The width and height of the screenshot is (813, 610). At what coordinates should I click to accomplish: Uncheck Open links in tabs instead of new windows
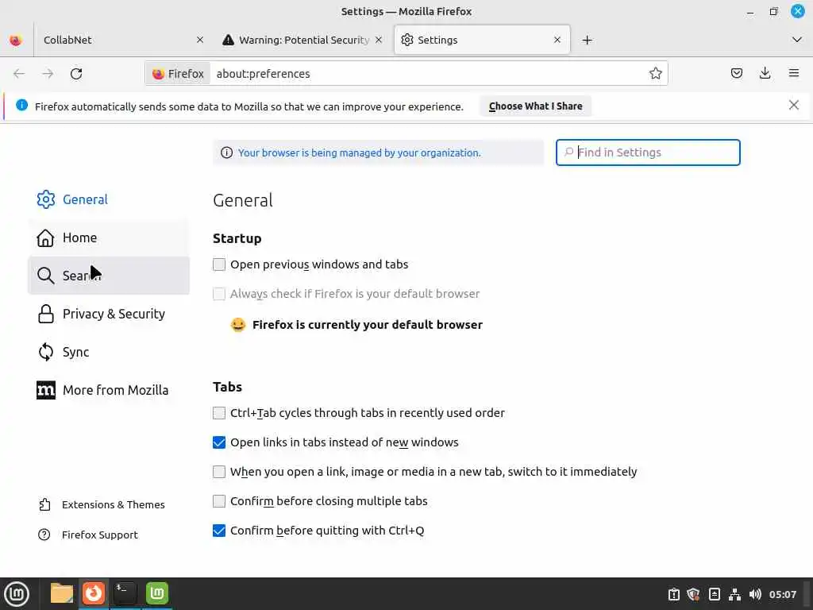[219, 442]
